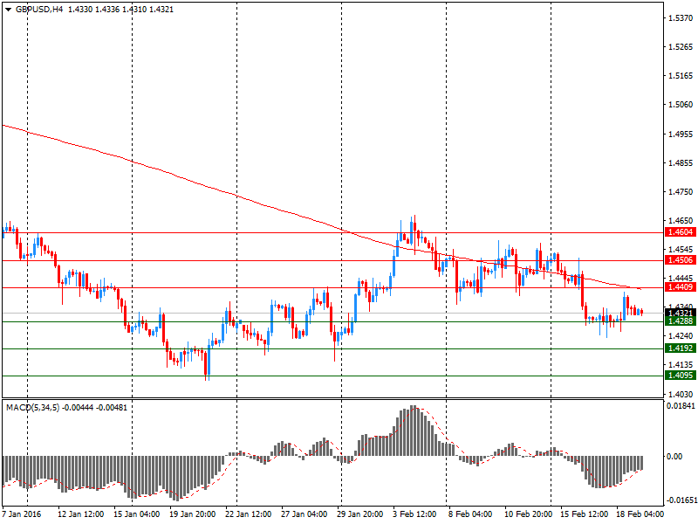Click the MACD scale value 0.01841
Viewport: 698px width, 524px height.
pos(681,405)
